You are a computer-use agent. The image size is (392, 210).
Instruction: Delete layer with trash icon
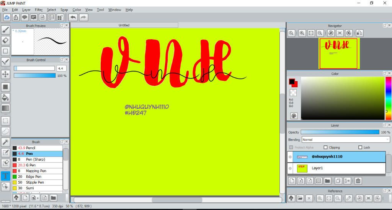tap(358, 181)
